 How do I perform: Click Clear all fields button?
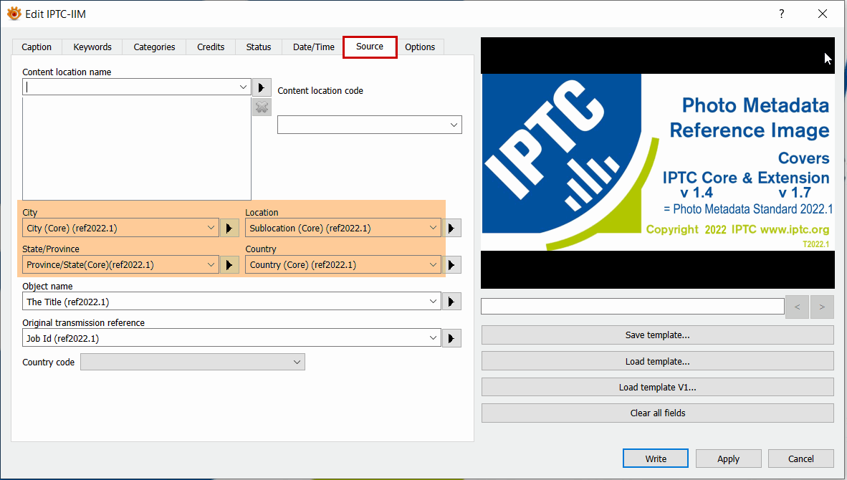[657, 413]
